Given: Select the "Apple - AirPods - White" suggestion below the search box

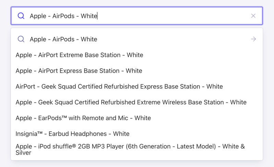Looking at the screenshot, I should pyautogui.click(x=63, y=39).
